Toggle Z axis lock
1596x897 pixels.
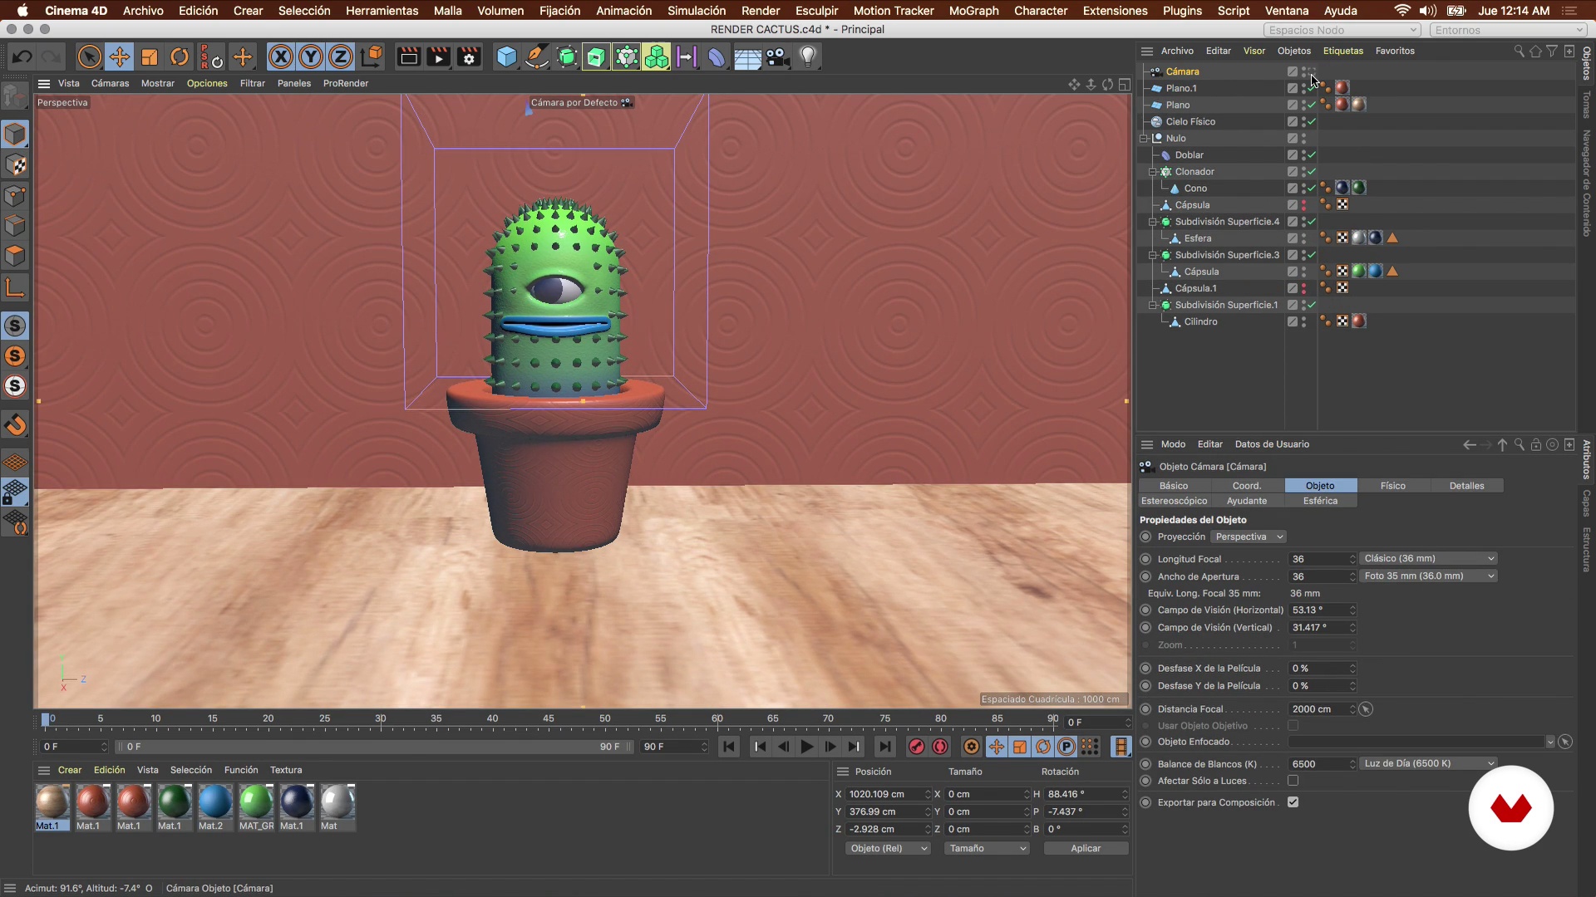tap(341, 57)
